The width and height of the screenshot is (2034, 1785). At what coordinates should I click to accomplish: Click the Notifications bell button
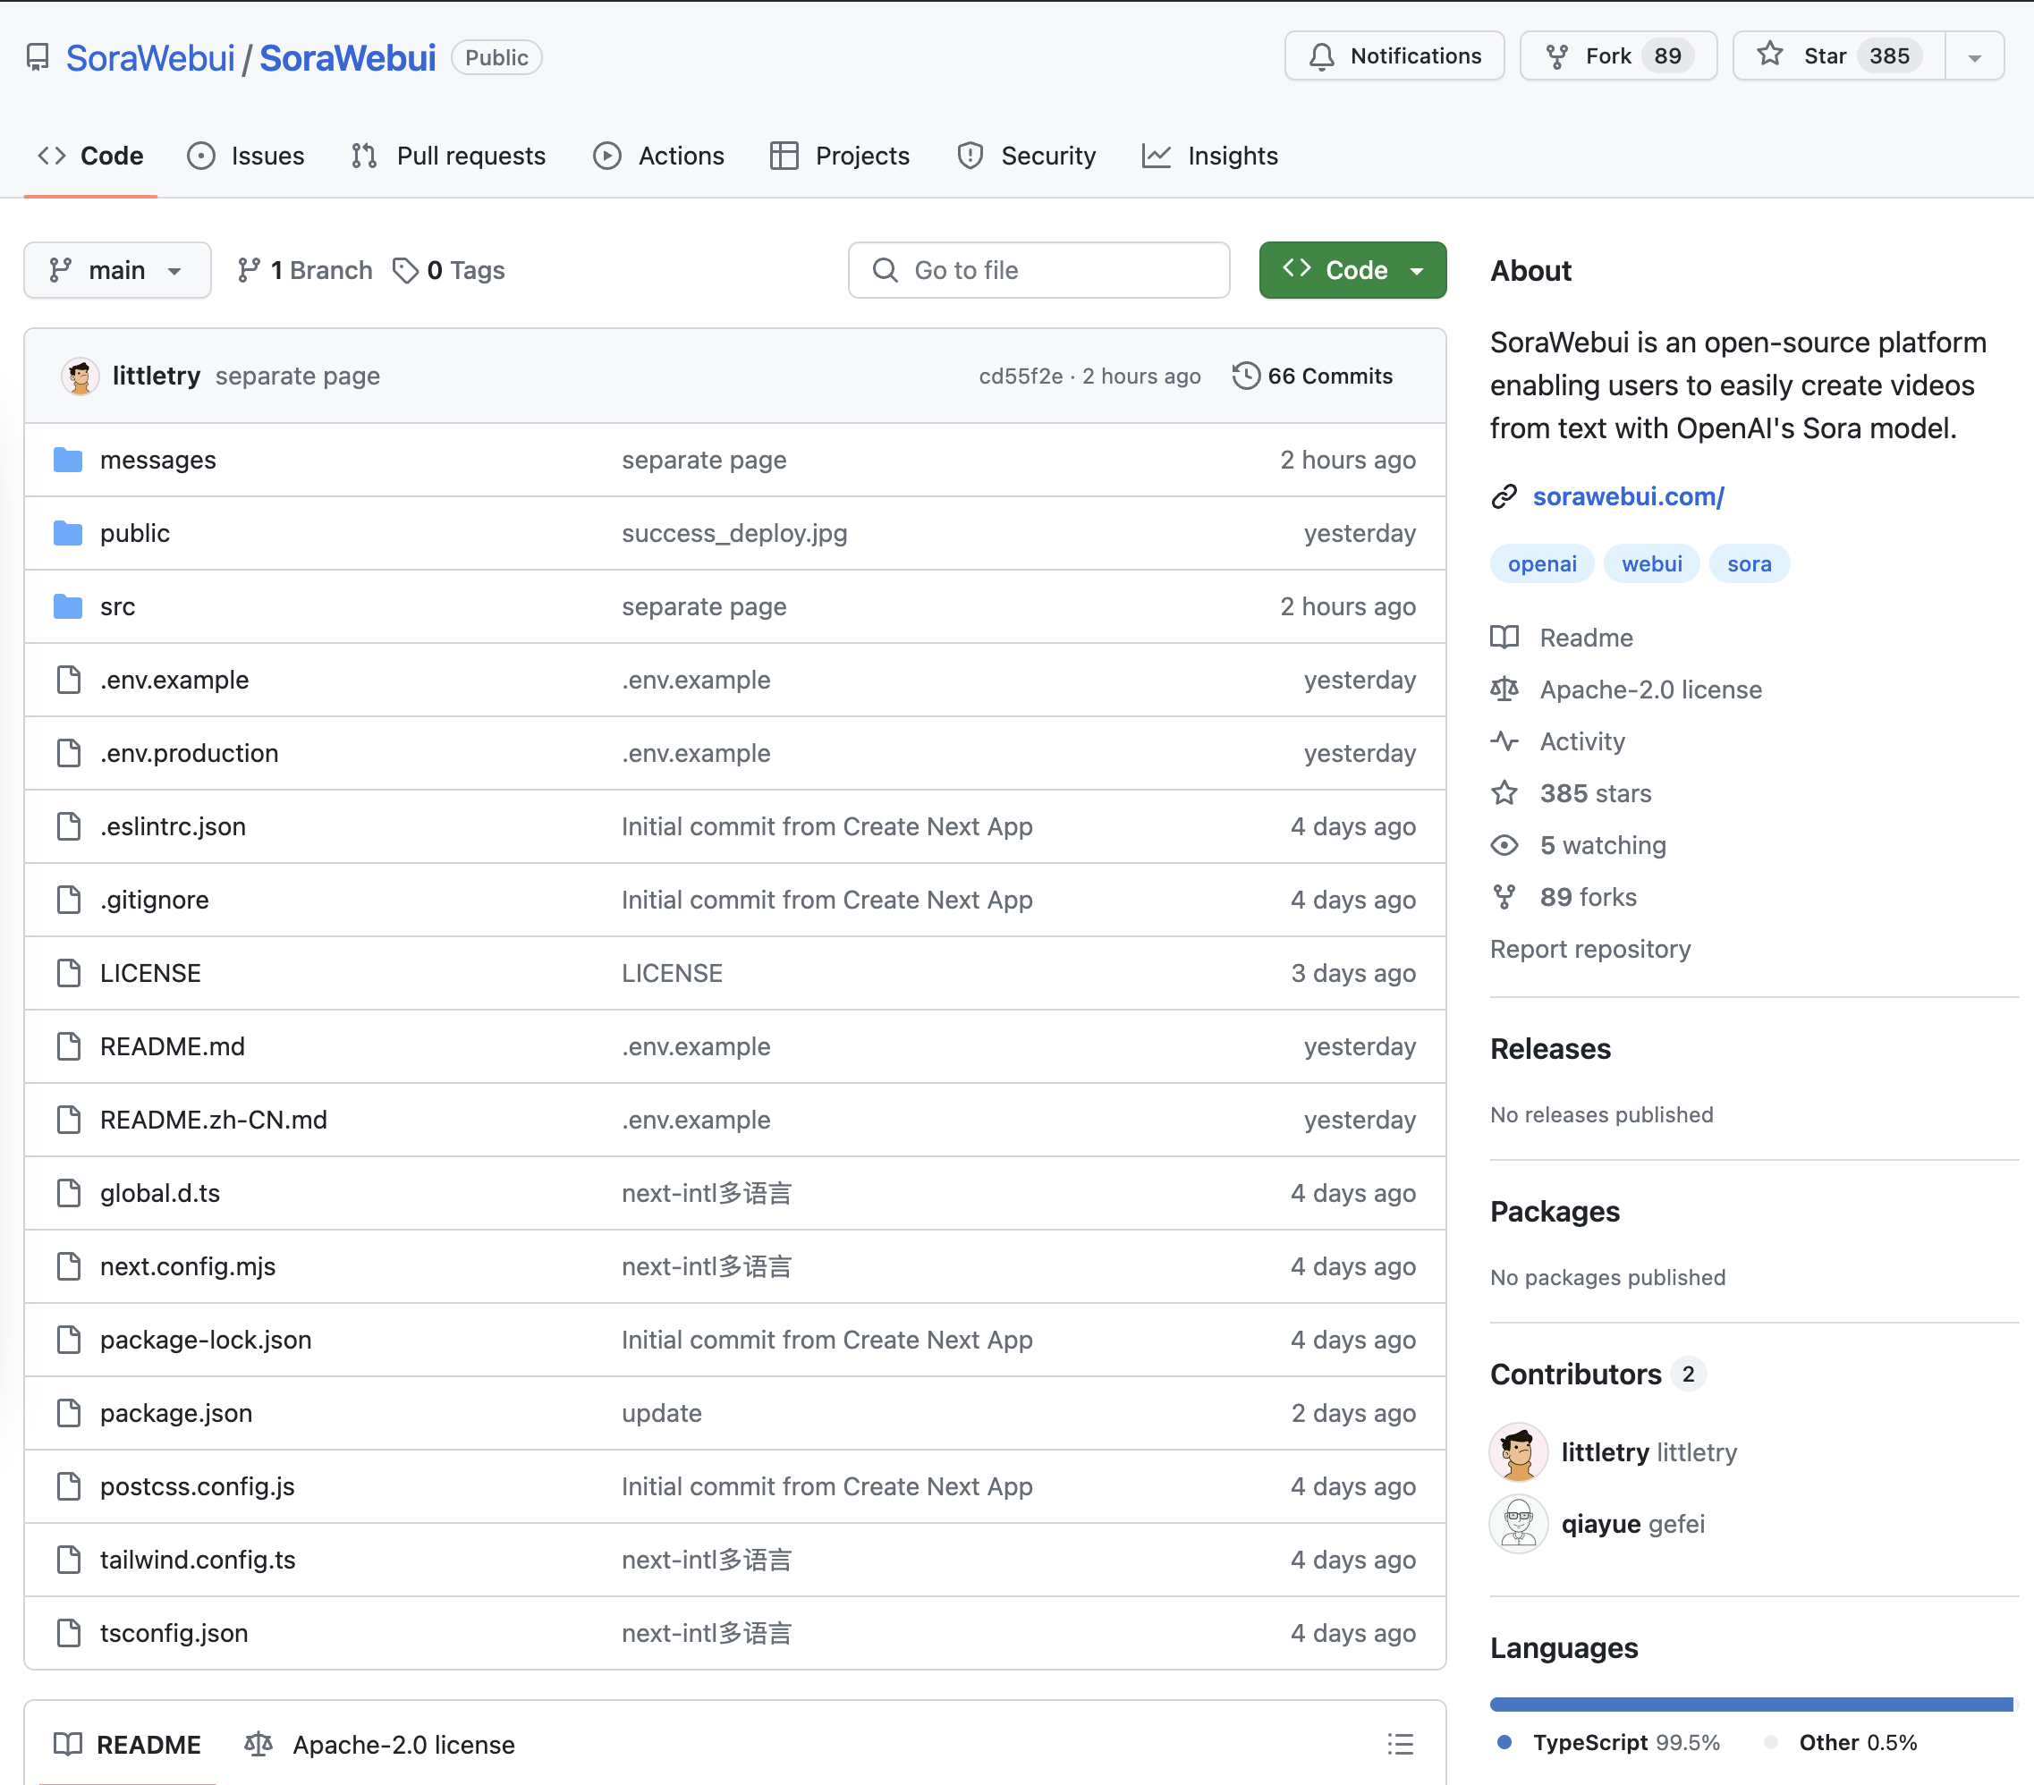point(1394,55)
